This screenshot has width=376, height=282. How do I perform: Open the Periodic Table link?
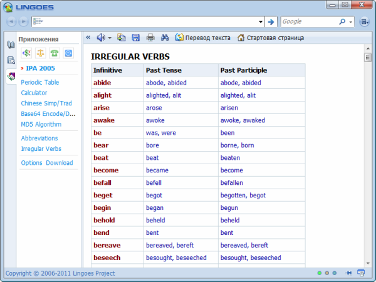pyautogui.click(x=40, y=82)
